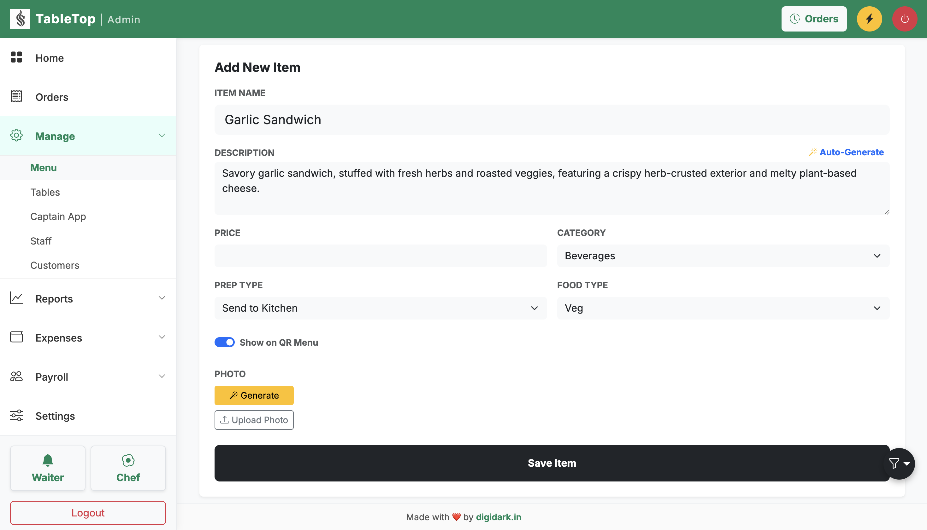Collapse the Manage section chevron
This screenshot has height=530, width=927.
162,135
